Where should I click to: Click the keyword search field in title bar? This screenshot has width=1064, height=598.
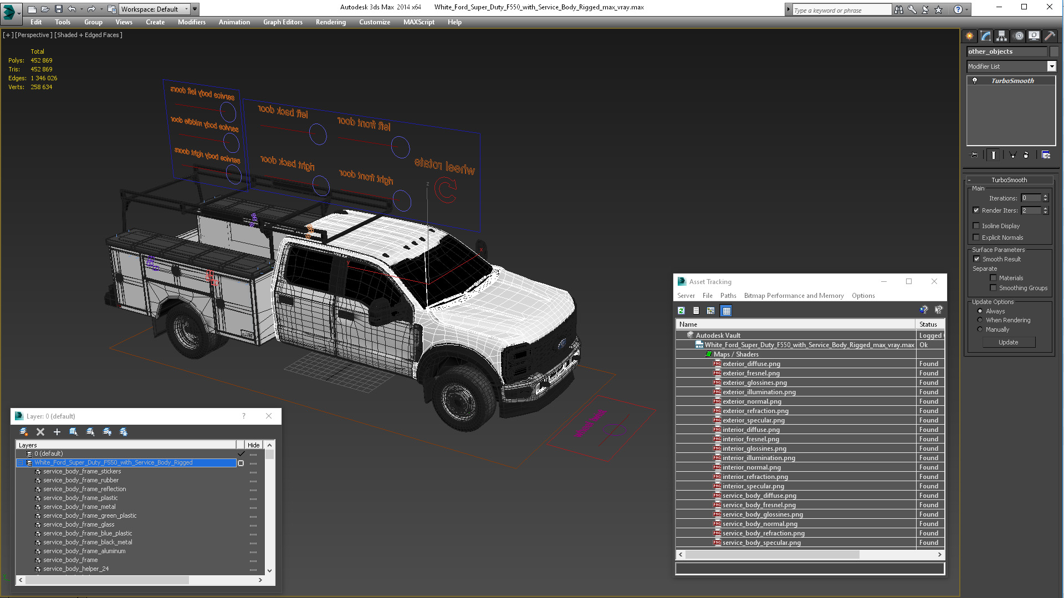point(841,10)
